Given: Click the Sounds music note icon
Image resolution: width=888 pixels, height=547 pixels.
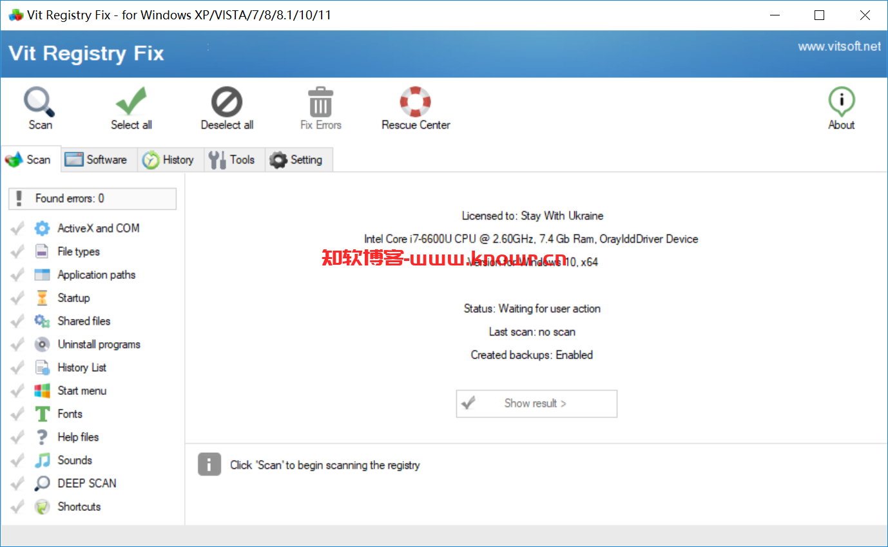Looking at the screenshot, I should point(42,460).
